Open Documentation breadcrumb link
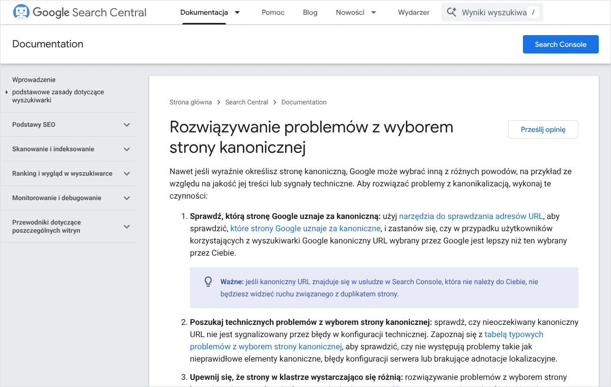 click(304, 102)
